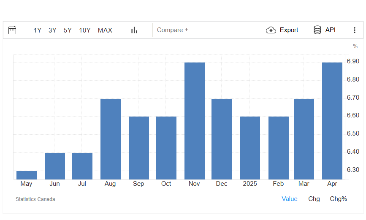366x220 pixels.
Task: Switch to the Chg view
Action: pos(314,199)
